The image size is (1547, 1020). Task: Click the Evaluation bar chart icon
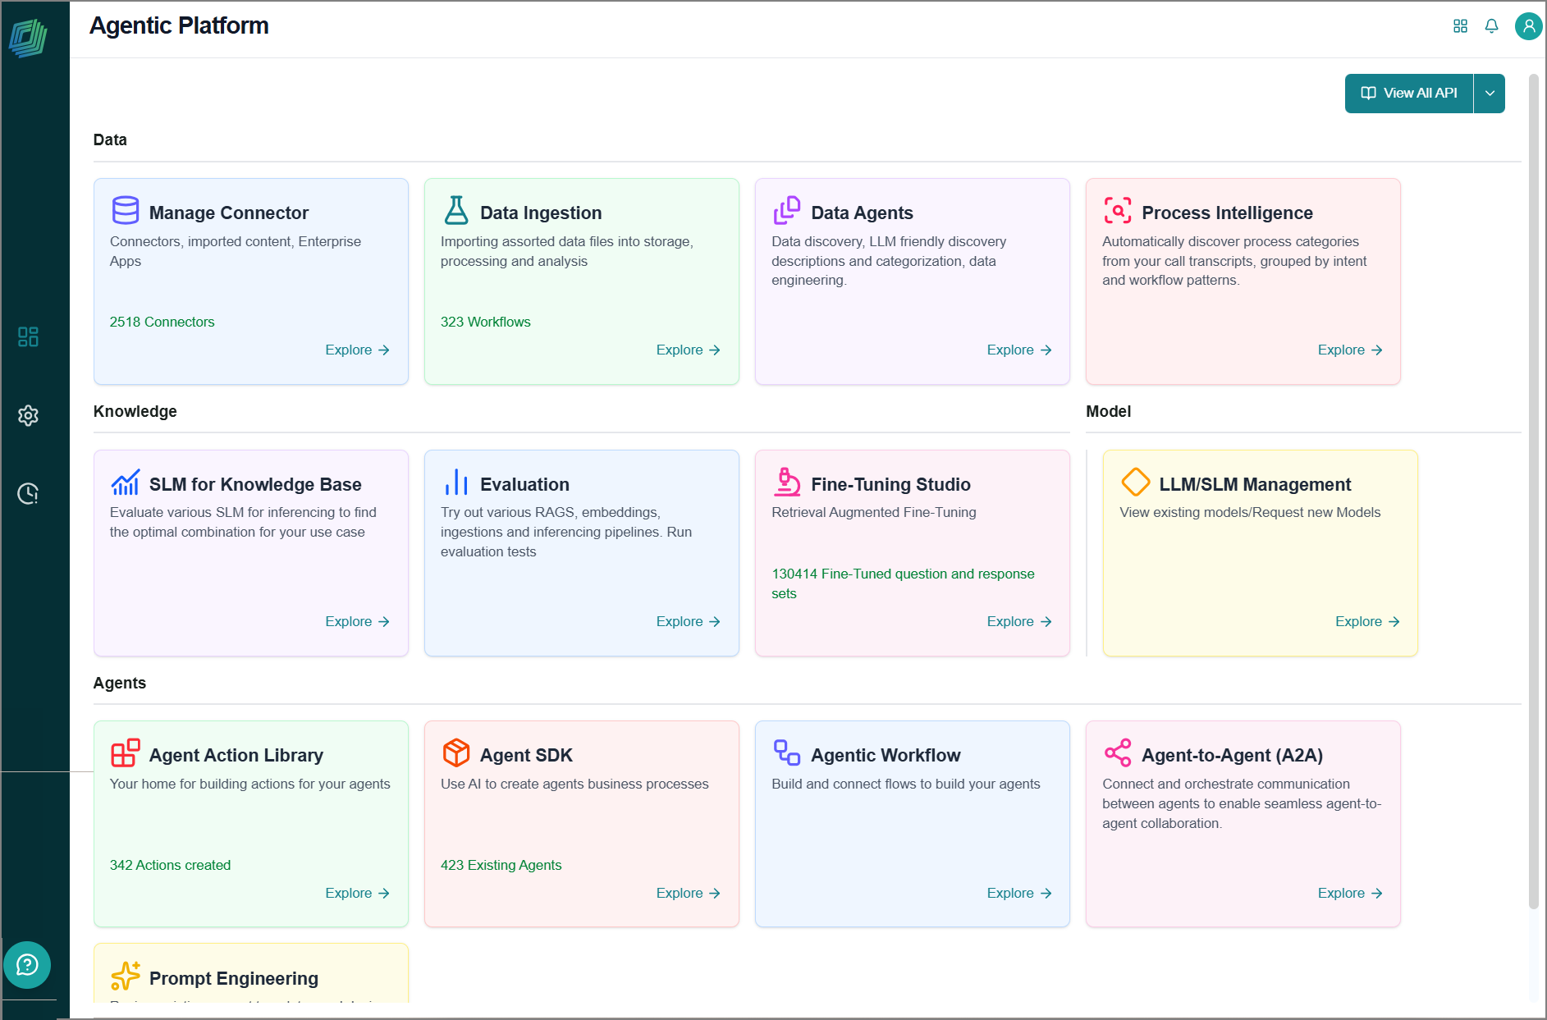coord(456,482)
